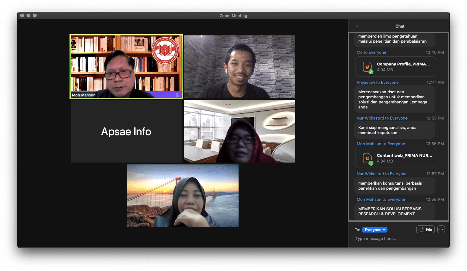Click Nur Widiastuti's name at 12:57 PM
Image resolution: width=467 pixels, height=271 pixels.
pos(370,174)
